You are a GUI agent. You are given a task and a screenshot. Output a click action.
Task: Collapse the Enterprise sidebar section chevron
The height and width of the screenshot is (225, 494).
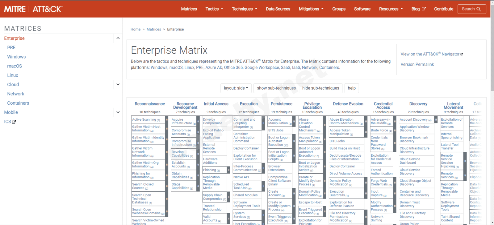point(118,38)
